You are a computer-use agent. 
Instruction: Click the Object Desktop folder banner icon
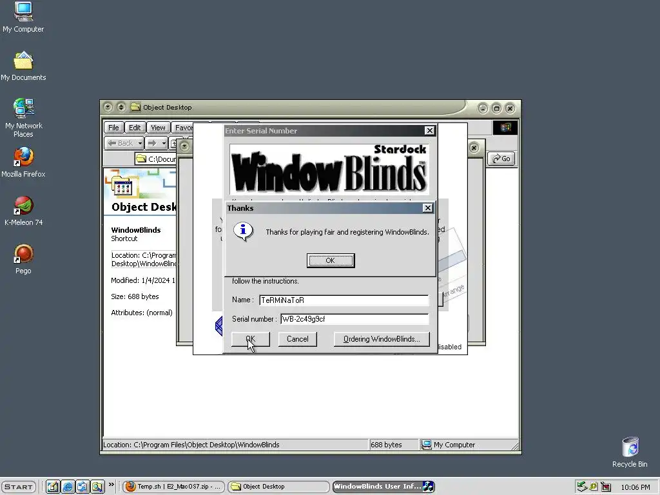pos(122,184)
